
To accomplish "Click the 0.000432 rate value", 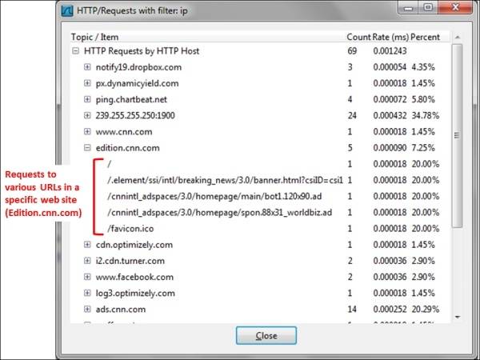I will coord(390,115).
